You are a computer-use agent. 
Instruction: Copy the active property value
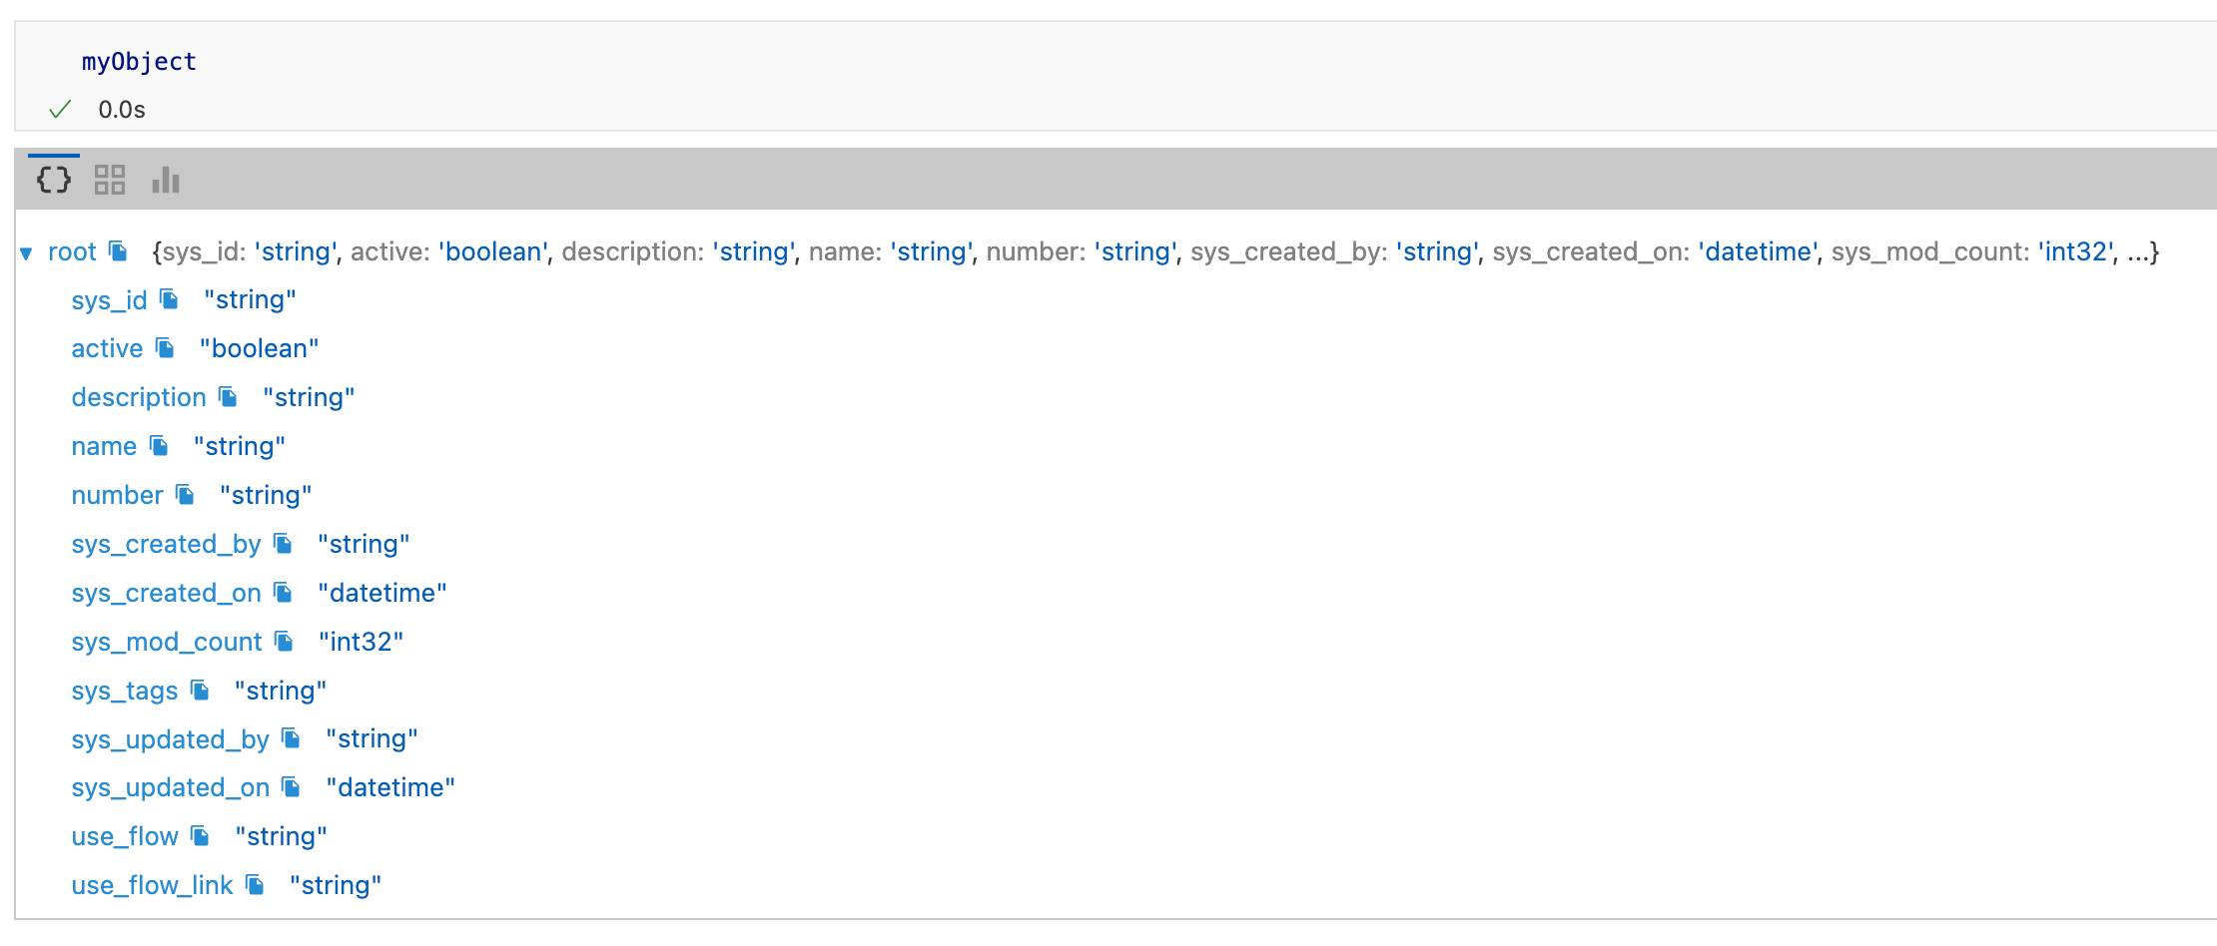click(x=166, y=348)
